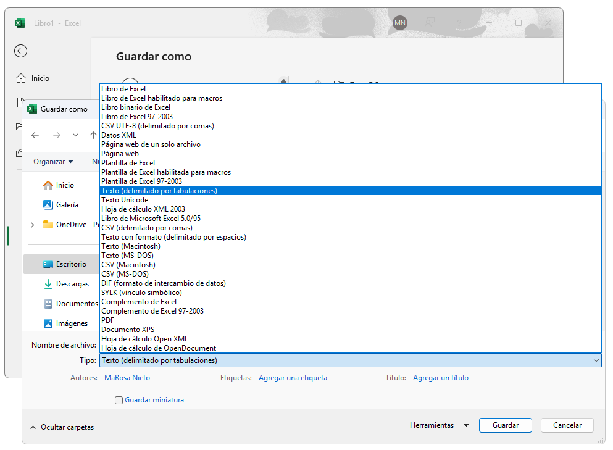Go back in Guardar como dialog

coord(35,135)
